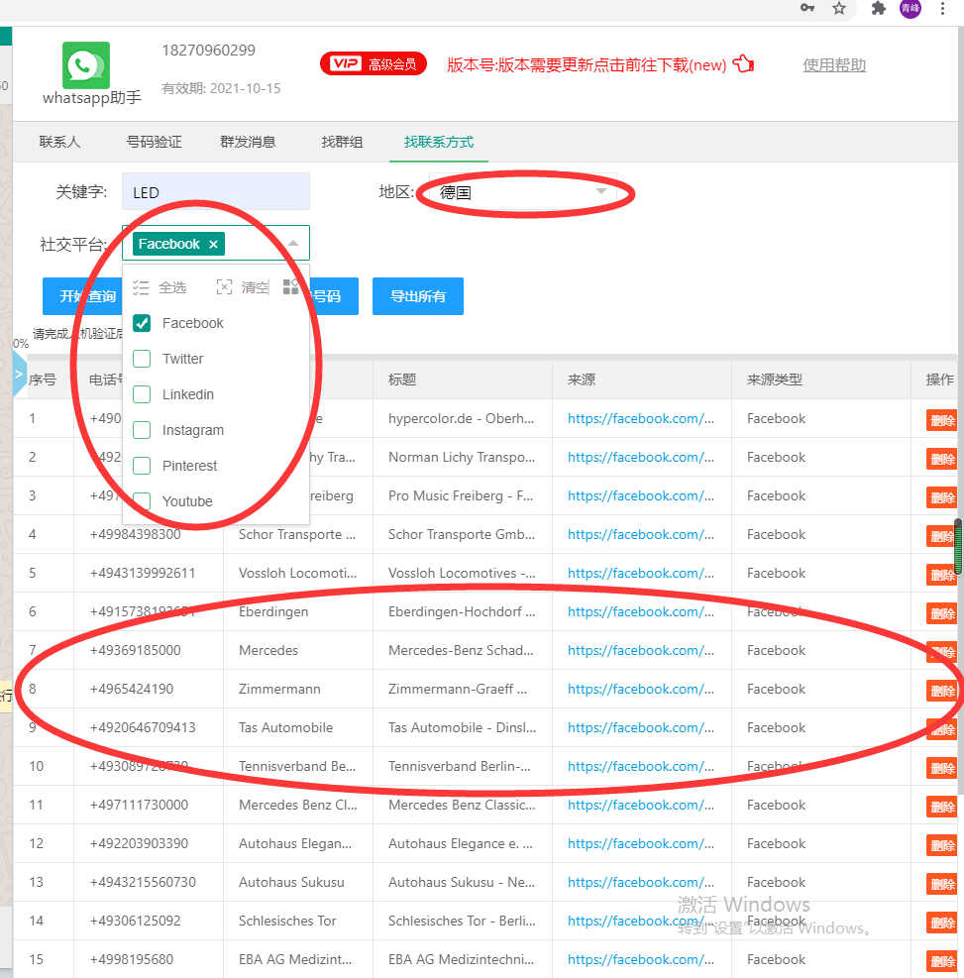The width and height of the screenshot is (964, 978).
Task: Enable the Instagram checkbox
Action: point(142,430)
